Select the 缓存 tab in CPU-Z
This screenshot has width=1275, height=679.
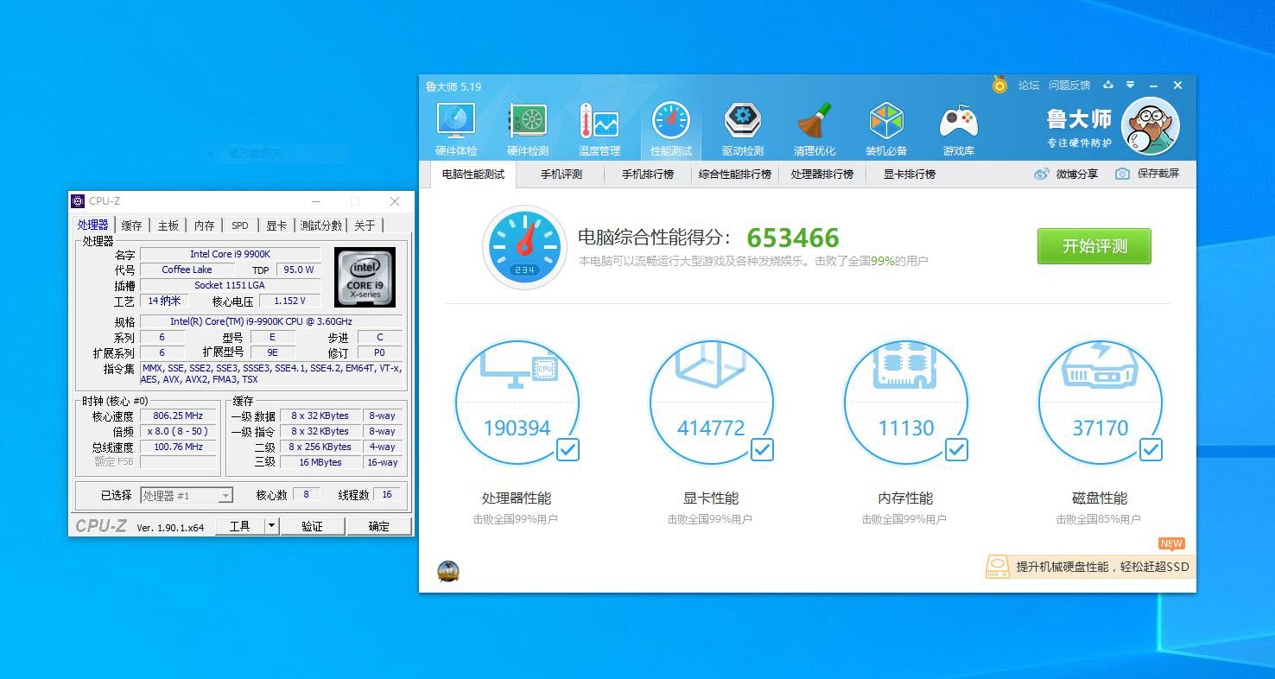(131, 225)
